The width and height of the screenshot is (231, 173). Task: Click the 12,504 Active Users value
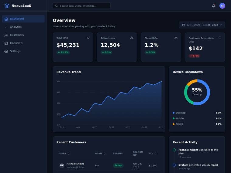(110, 45)
